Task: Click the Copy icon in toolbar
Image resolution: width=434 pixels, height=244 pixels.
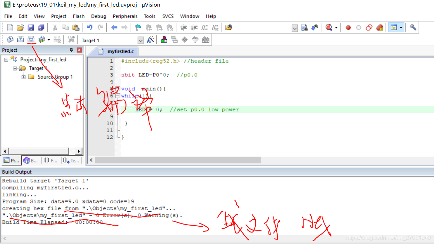Action: click(65, 27)
